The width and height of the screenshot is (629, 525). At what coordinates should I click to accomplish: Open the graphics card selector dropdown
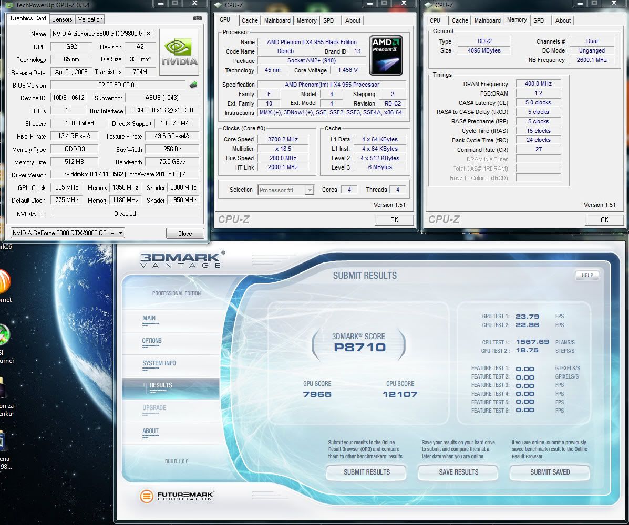pos(67,233)
